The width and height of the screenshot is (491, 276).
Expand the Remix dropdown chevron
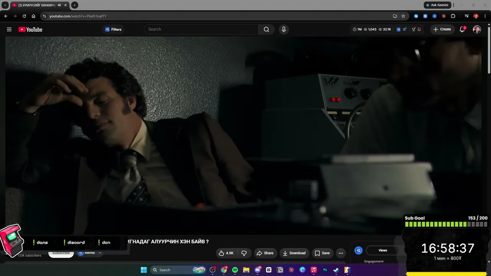[x=100, y=253]
